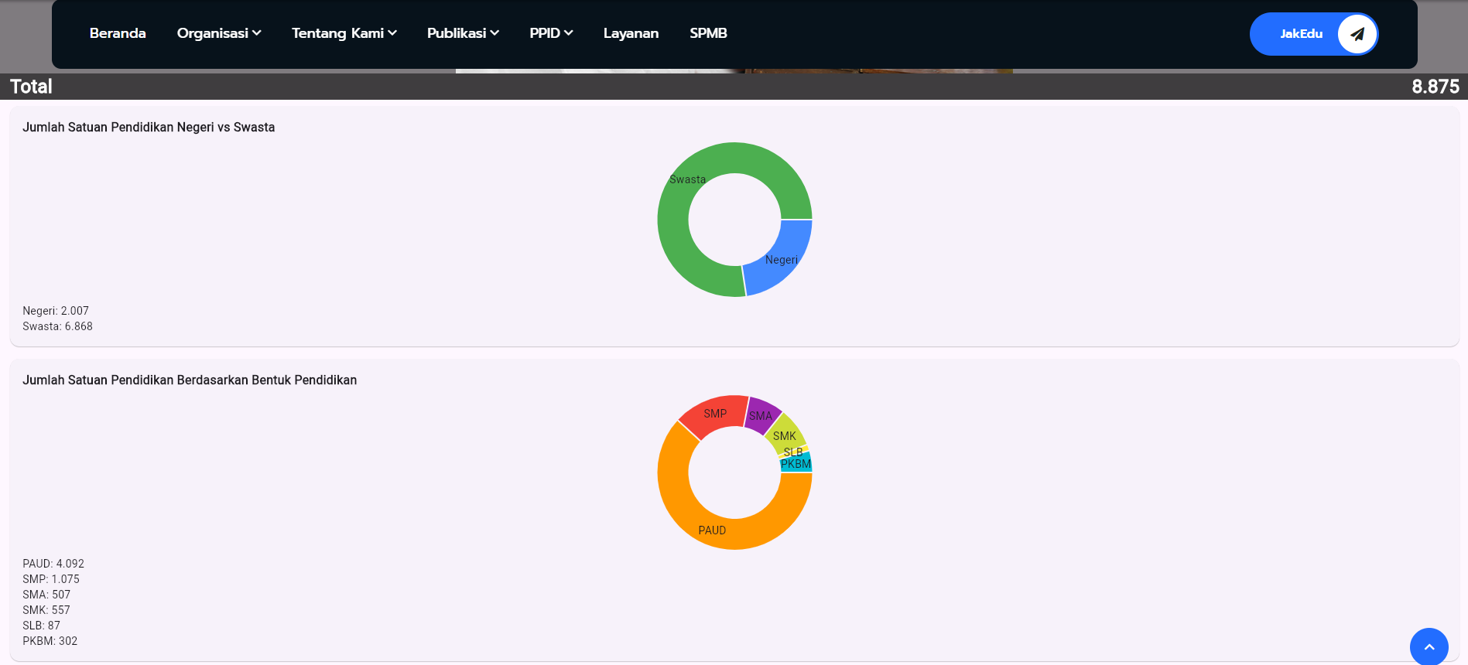Open the PPID dropdown menu

click(x=551, y=33)
